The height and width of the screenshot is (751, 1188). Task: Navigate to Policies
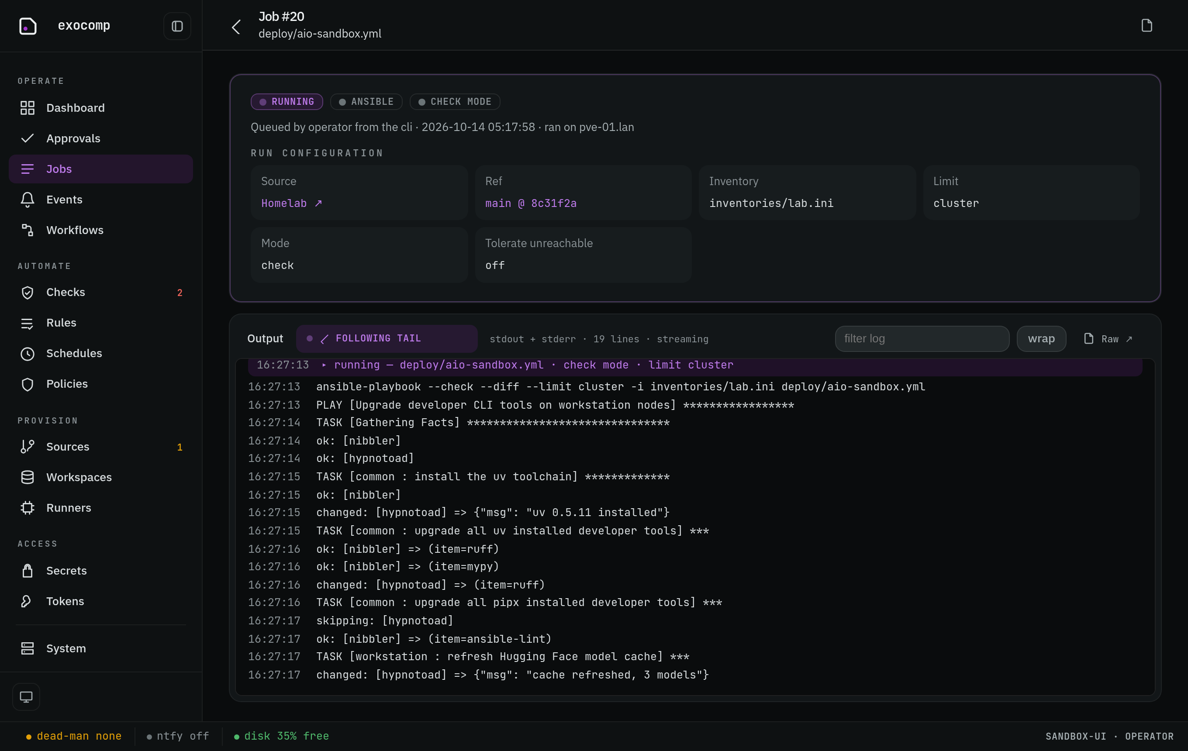click(x=100, y=384)
